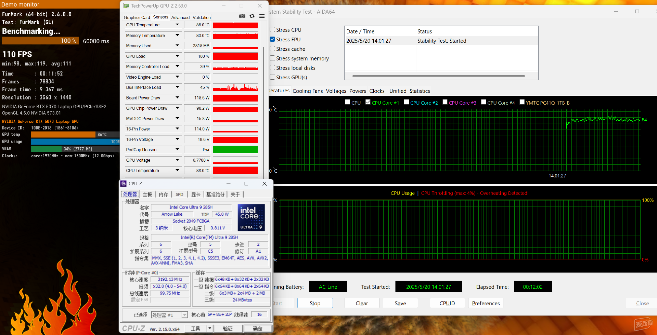Open the GPU-Z hamburger menu

click(262, 16)
